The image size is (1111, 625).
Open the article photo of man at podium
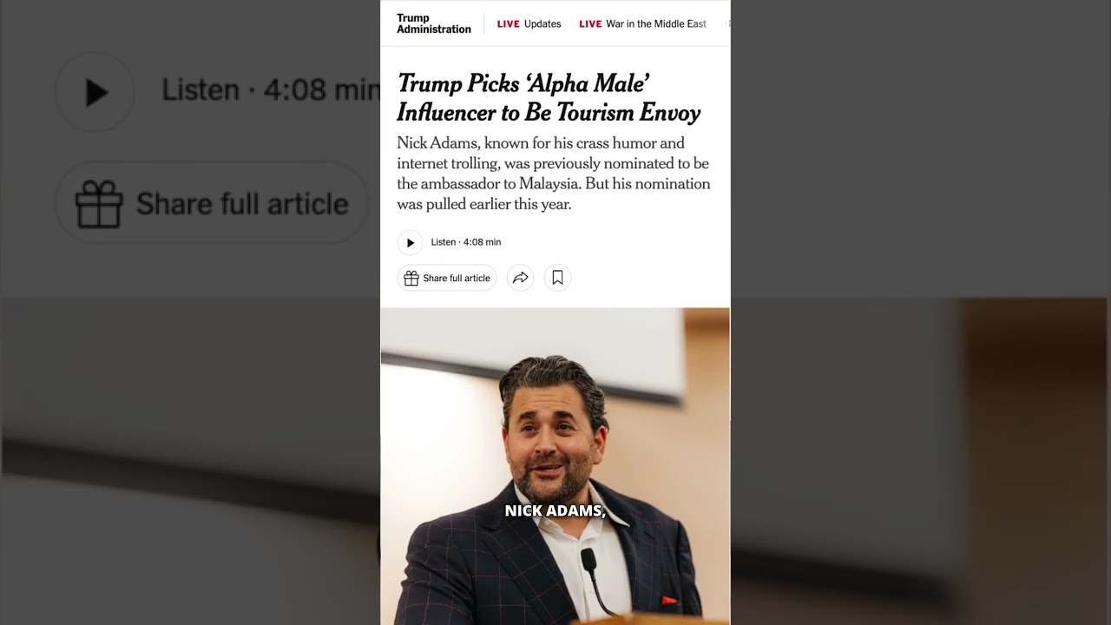click(555, 466)
